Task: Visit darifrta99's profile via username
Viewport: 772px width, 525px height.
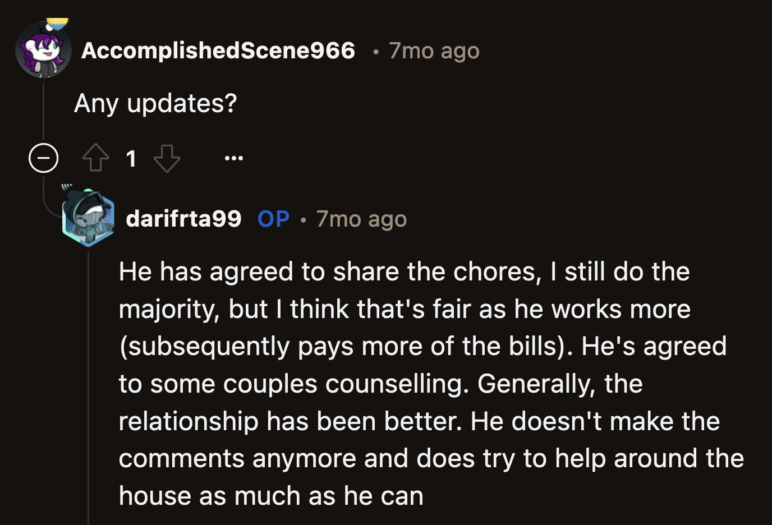Action: pyautogui.click(x=183, y=220)
